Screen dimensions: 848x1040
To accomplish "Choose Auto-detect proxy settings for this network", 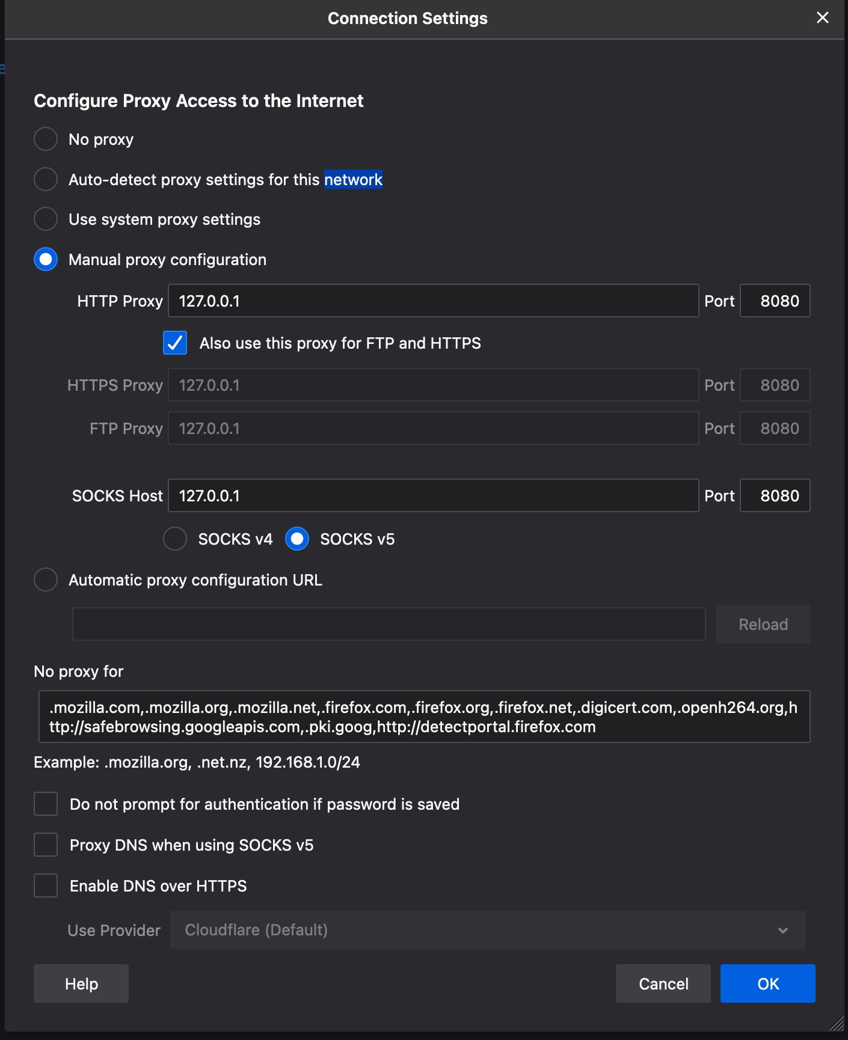I will click(x=46, y=179).
